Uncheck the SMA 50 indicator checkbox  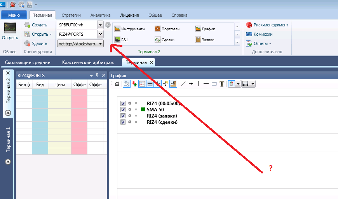pos(123,110)
